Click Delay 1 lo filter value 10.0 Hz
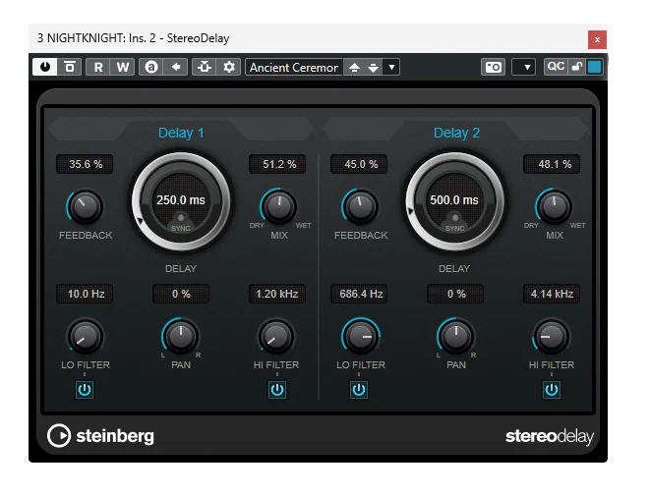 [x=85, y=294]
